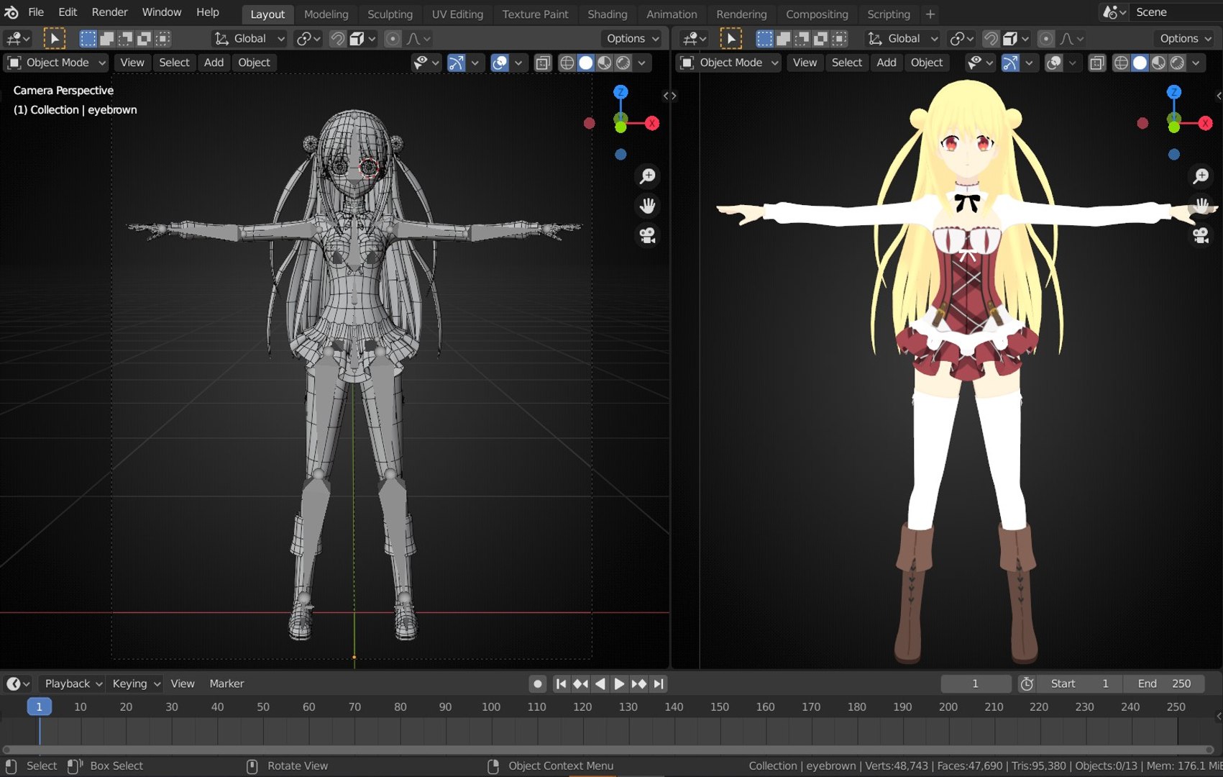1223x777 pixels.
Task: Select solid shading in left viewport
Action: [x=586, y=63]
